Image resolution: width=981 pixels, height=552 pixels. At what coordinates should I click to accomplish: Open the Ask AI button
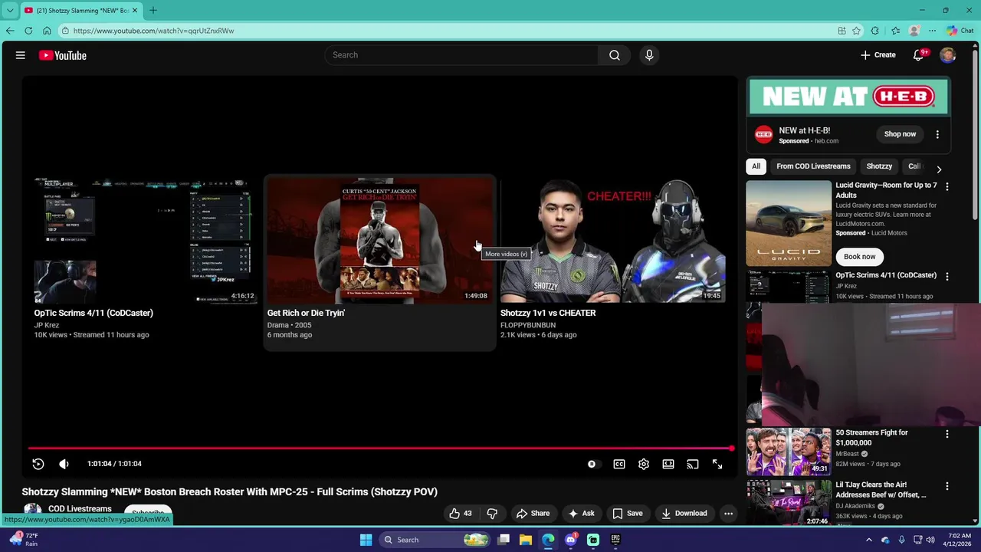coord(581,514)
